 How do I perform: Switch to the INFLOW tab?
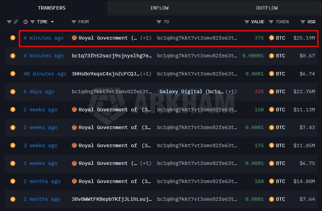[159, 8]
